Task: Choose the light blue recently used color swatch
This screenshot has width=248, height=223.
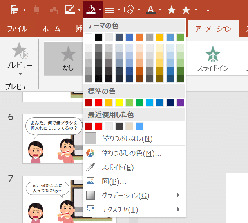Action: pos(139,126)
